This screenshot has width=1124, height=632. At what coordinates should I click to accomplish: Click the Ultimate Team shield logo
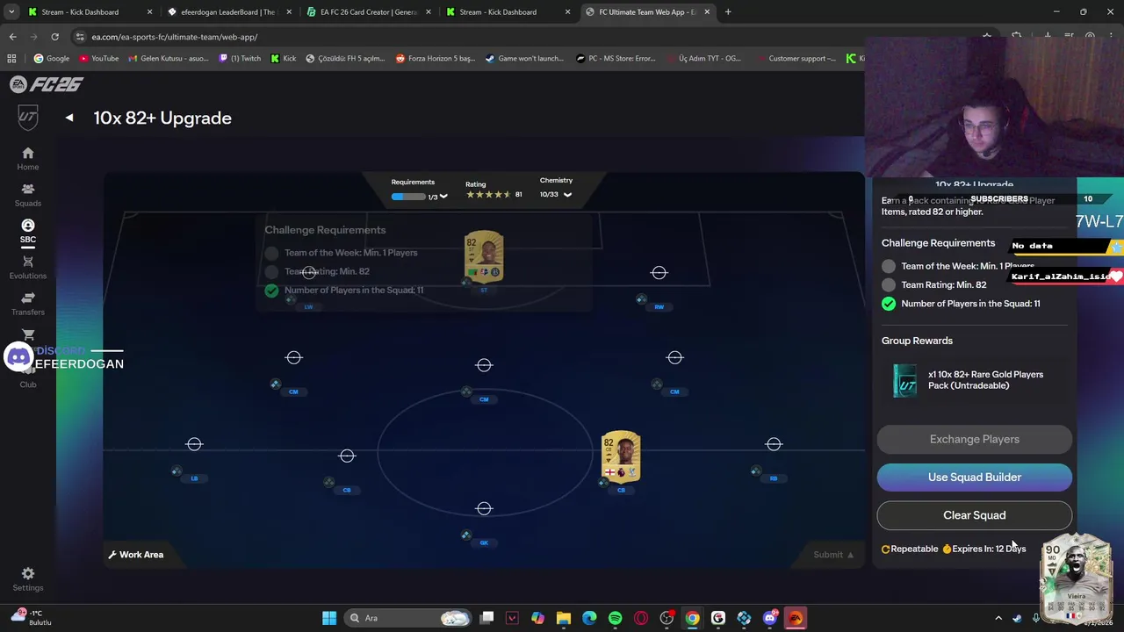[28, 117]
